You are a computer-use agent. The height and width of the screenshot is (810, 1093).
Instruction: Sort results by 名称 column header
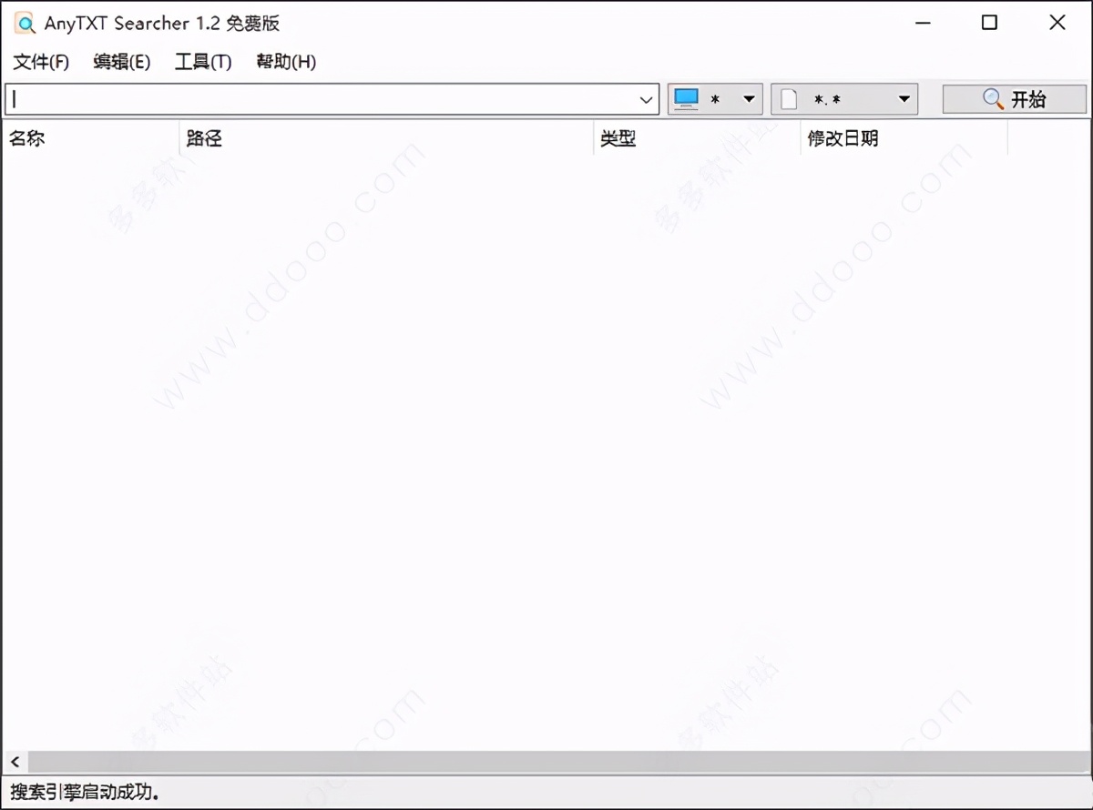click(90, 138)
